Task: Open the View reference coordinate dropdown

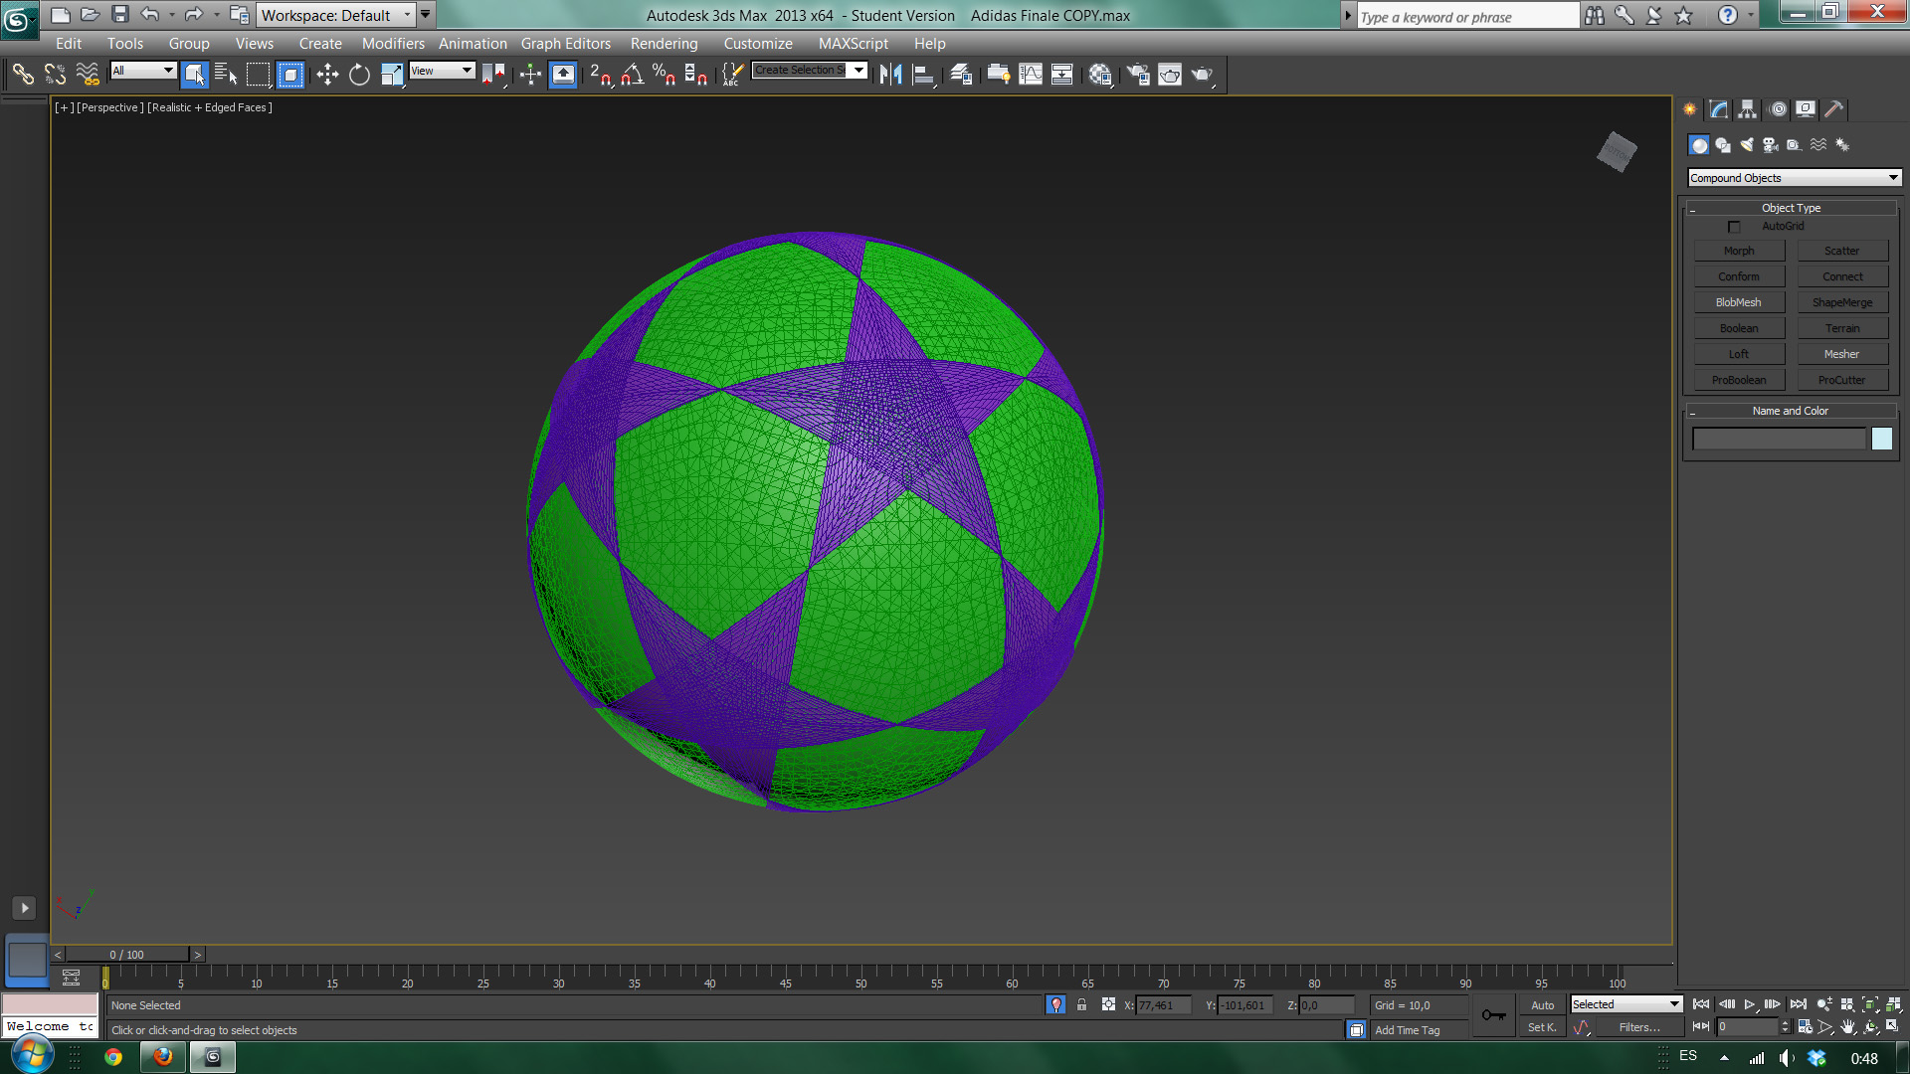Action: tap(442, 71)
